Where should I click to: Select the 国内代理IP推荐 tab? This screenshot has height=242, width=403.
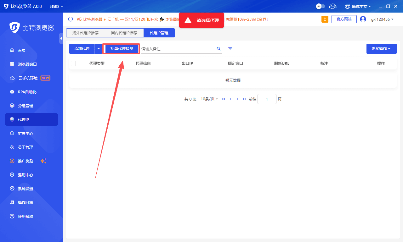[125, 32]
